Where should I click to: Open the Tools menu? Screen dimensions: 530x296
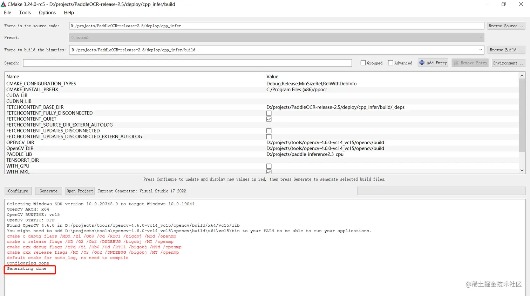tap(25, 13)
